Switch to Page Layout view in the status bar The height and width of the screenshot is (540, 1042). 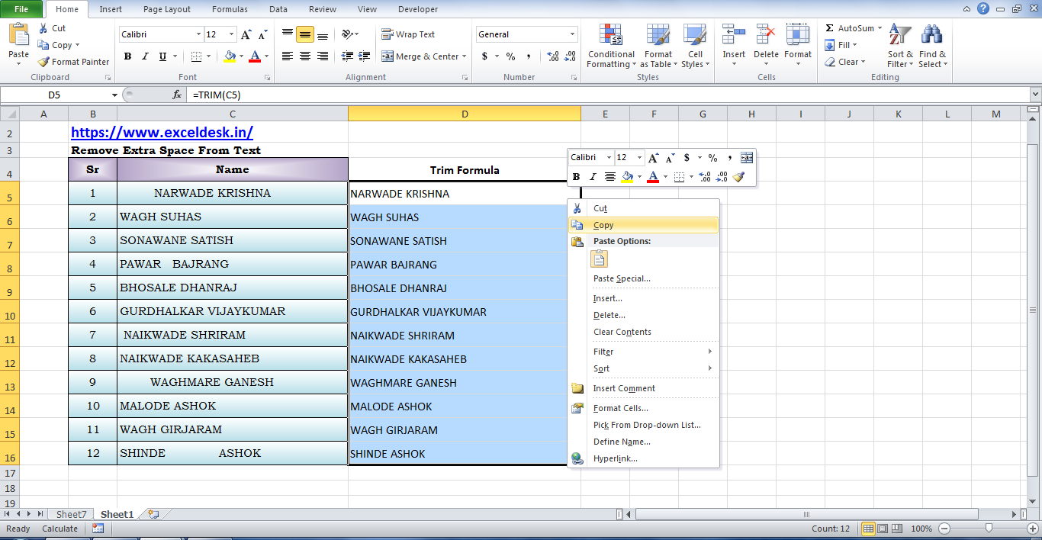[883, 529]
